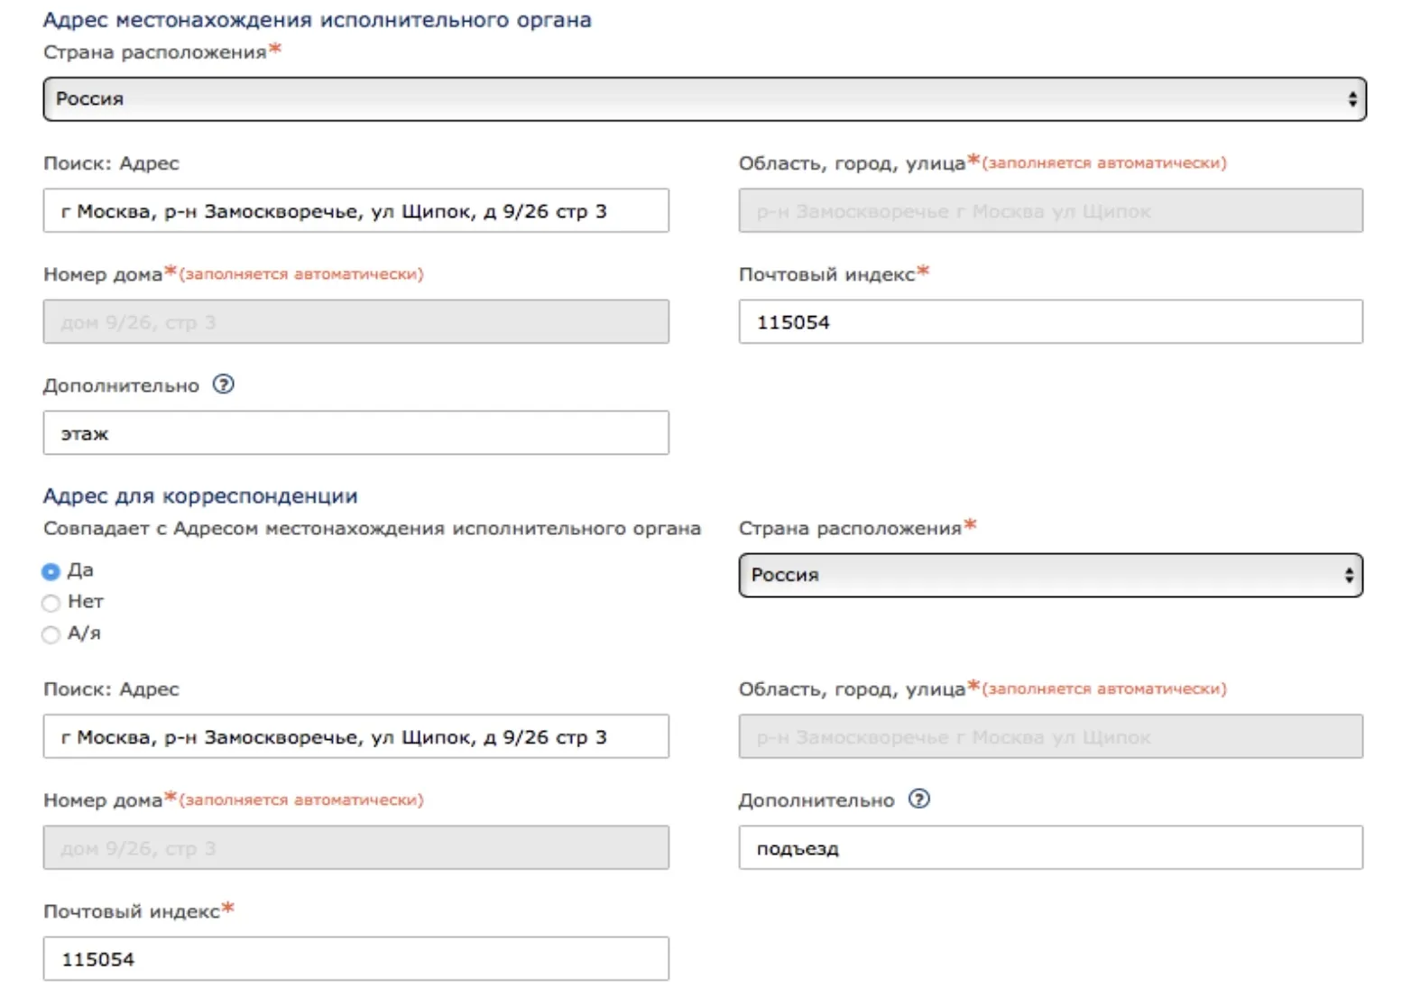Open correspondence Страна расположения dropdown

pyautogui.click(x=1049, y=576)
